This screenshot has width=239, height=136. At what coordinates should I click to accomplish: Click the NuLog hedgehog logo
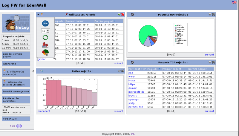16,23
